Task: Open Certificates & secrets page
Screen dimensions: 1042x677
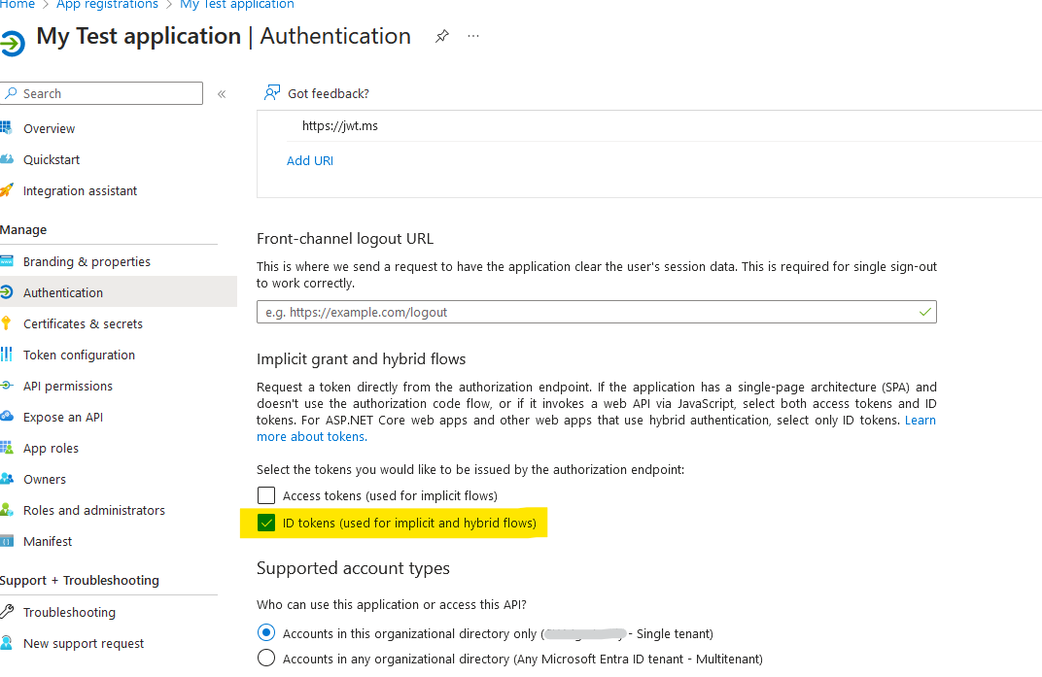Action: pyautogui.click(x=83, y=323)
